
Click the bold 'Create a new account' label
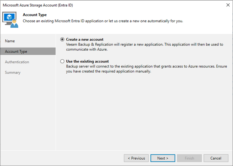pos(85,39)
